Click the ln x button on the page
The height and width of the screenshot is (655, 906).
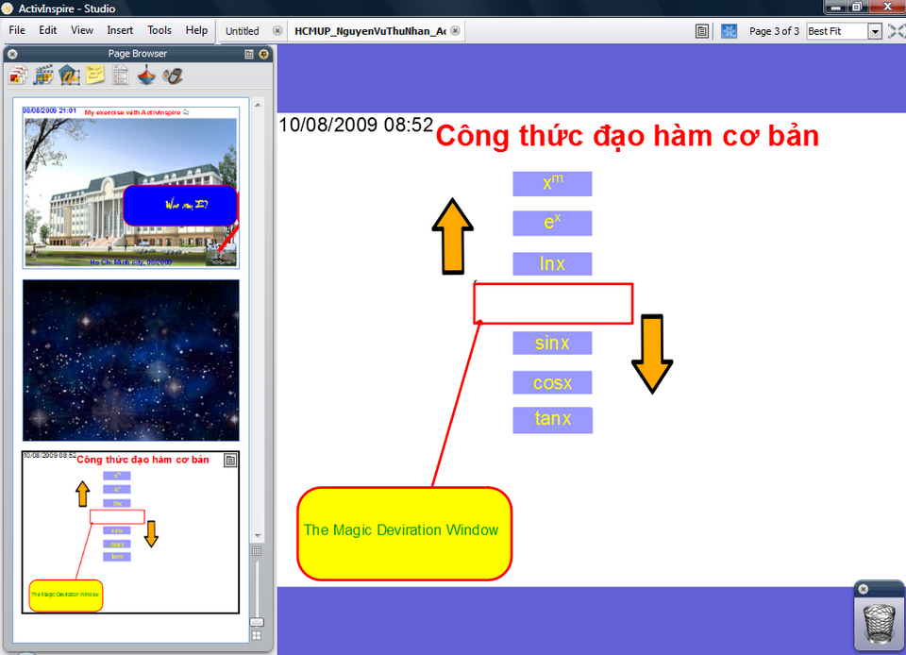tap(552, 264)
